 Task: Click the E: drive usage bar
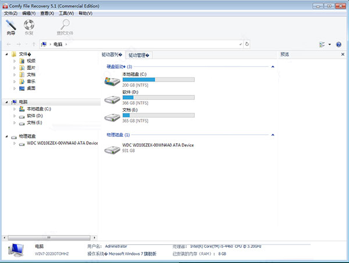[158, 115]
